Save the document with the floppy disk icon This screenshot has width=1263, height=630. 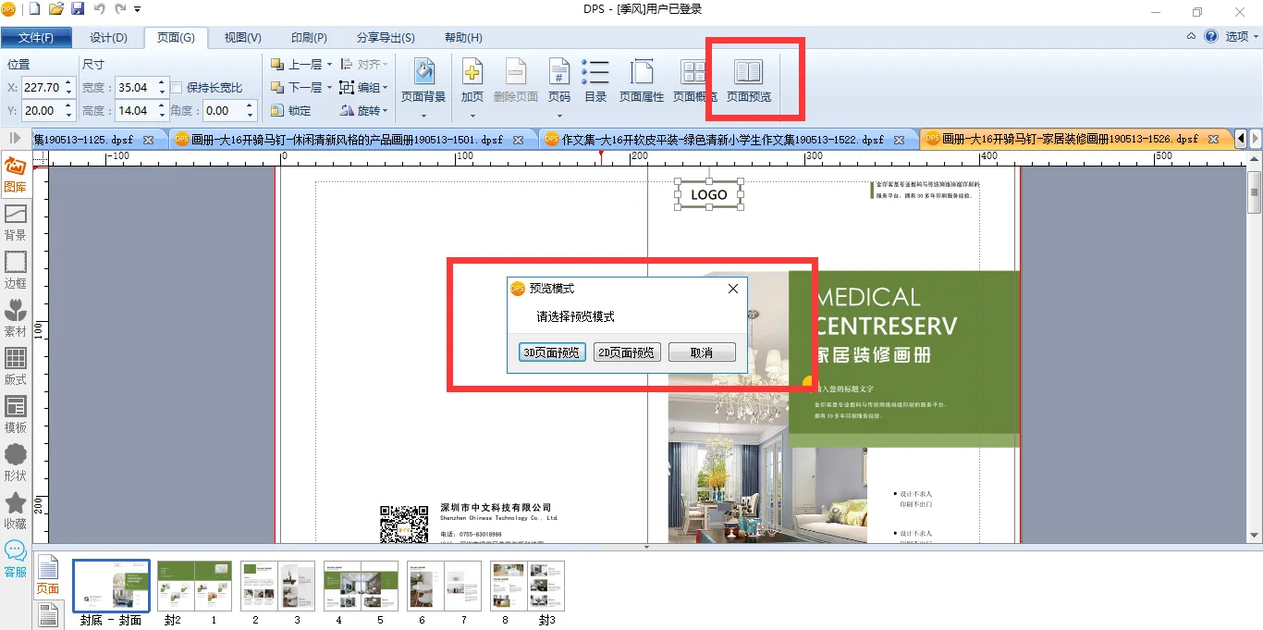pos(78,9)
